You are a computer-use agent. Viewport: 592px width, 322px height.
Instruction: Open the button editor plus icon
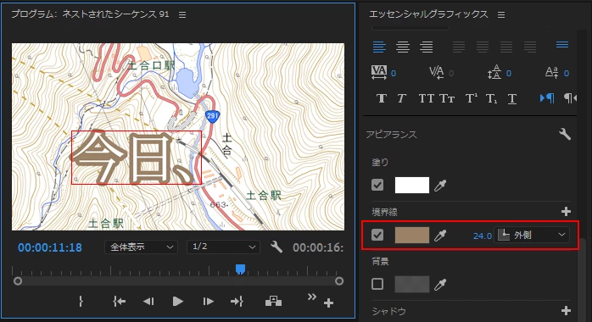click(x=328, y=303)
